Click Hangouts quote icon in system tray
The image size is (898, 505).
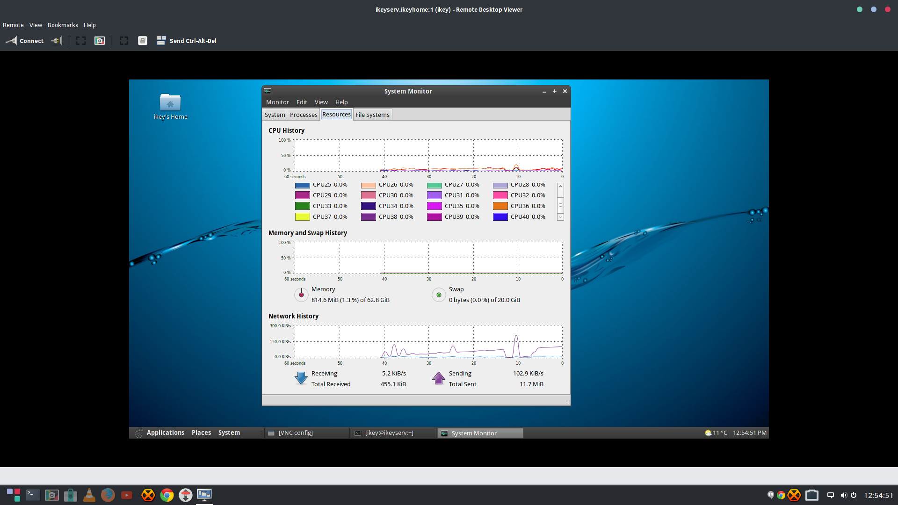click(771, 495)
